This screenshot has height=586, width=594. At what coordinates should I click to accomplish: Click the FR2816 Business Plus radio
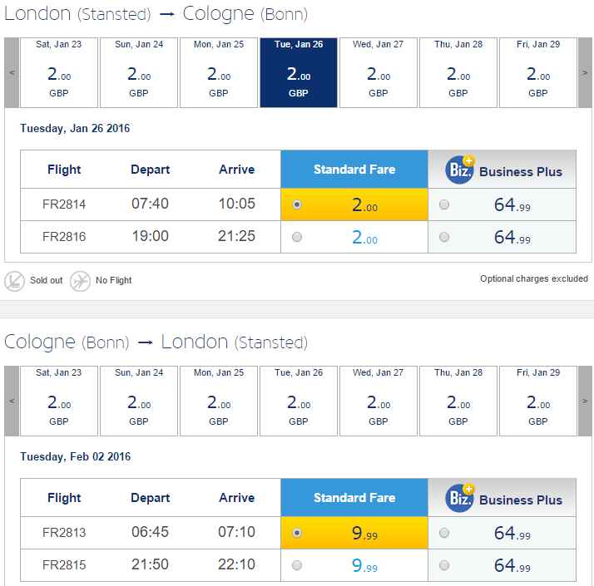coord(444,237)
